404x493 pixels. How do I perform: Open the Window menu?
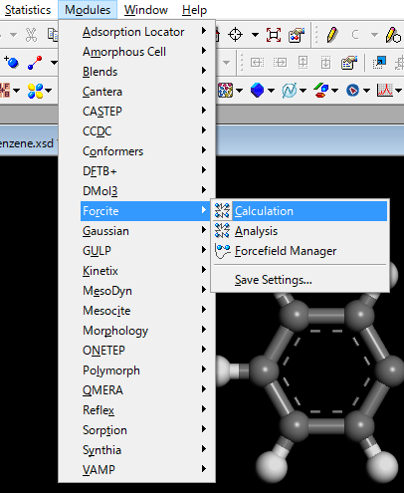[x=146, y=10]
